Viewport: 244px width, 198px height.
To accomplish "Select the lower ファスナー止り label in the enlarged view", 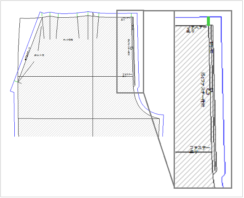I will click(x=200, y=149).
